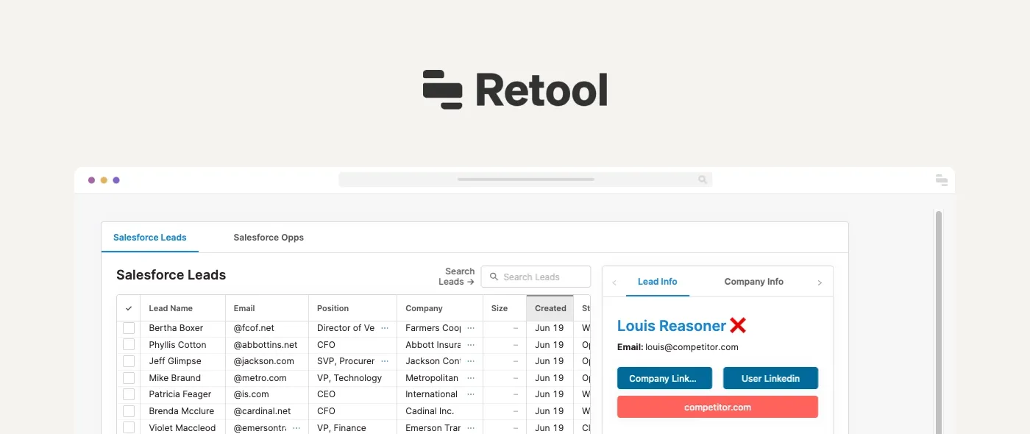Open the Company Info tab
Viewport: 1030px width, 434px height.
[753, 282]
